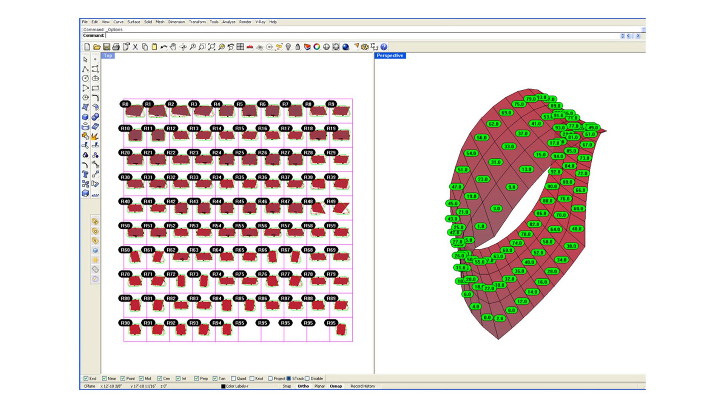This screenshot has height=408, width=725.
Task: Toggle Planar in the status bar
Action: click(x=319, y=386)
